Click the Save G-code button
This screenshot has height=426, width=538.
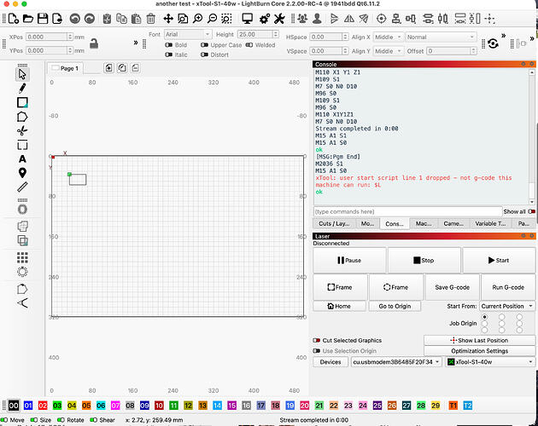pyautogui.click(x=453, y=287)
